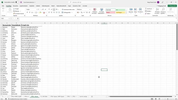Click the Name Box showing N25

coord(5,18)
